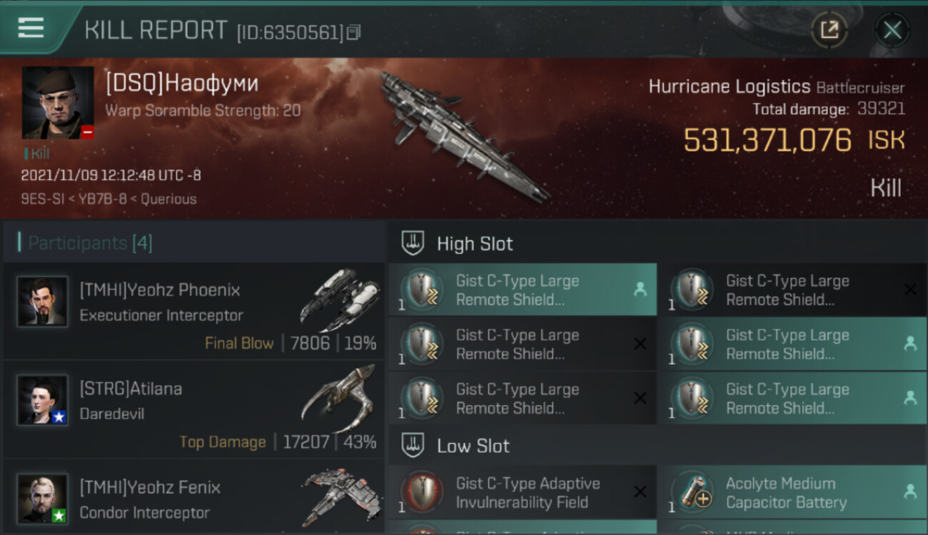This screenshot has height=535, width=928.
Task: Select Yeohz Fenix Condor Interceptor entry
Action: pos(193,498)
